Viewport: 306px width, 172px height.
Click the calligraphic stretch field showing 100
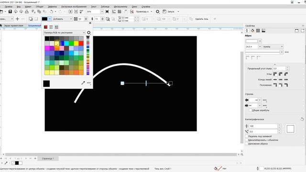tap(263, 126)
